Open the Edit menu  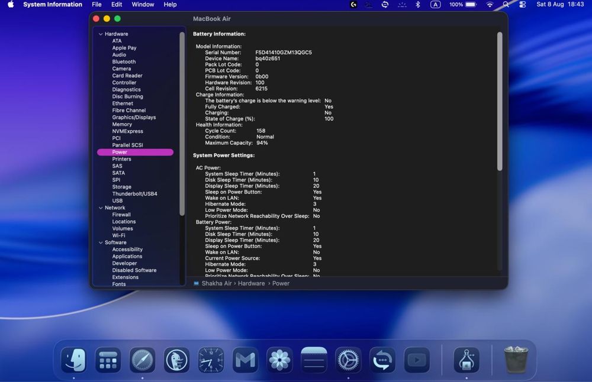click(117, 5)
